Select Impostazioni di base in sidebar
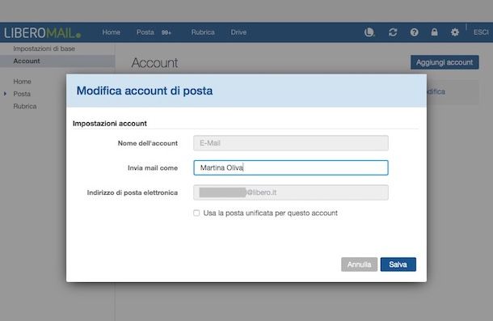The image size is (493, 321). (x=44, y=49)
